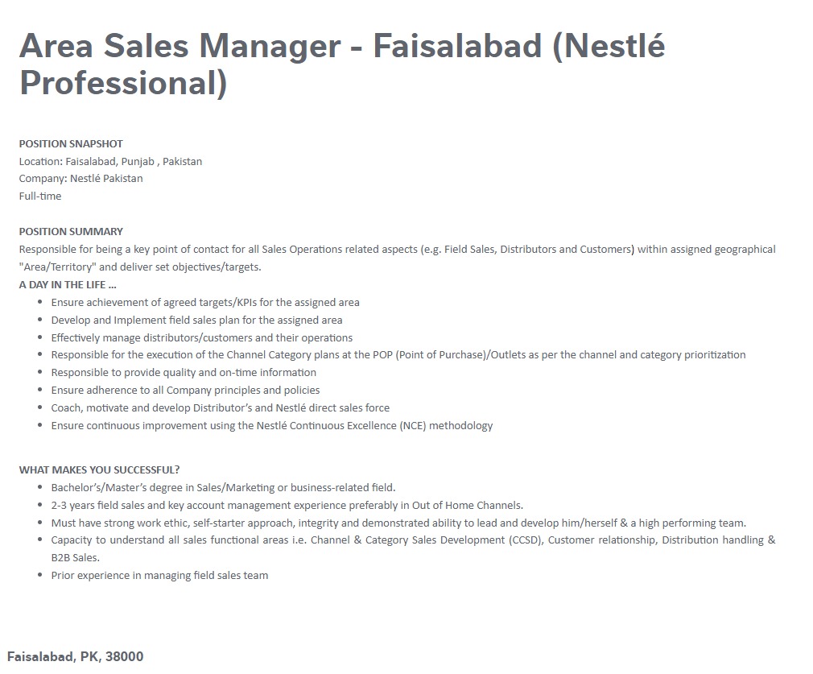Click the Company: Nestlé Pakistan line
Viewport: 813px width, 674px height.
[x=80, y=179]
